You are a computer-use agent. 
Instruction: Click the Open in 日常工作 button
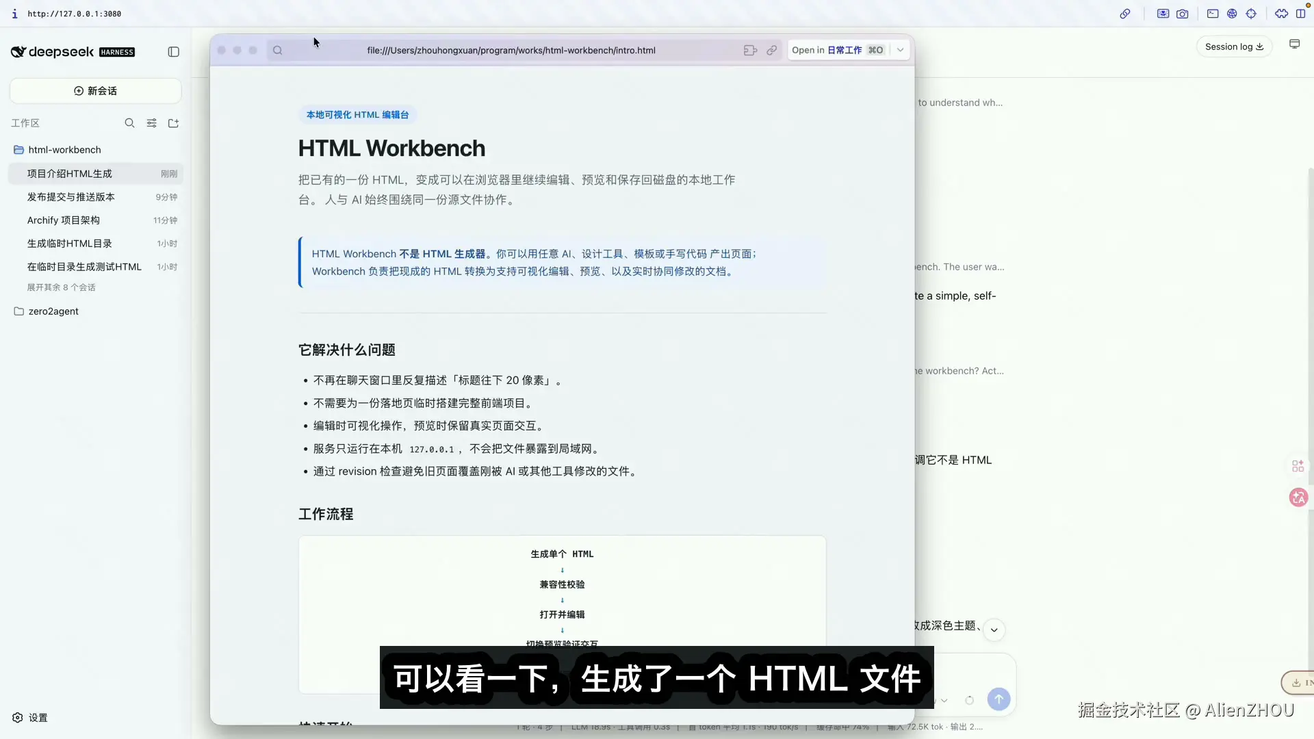pyautogui.click(x=838, y=50)
